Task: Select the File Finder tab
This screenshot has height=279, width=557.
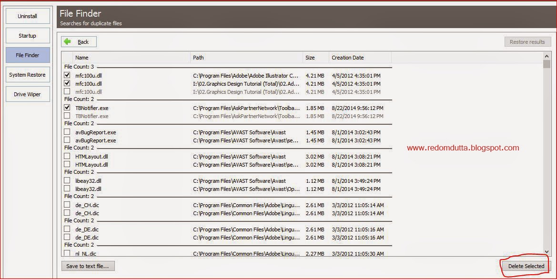Action: 27,55
